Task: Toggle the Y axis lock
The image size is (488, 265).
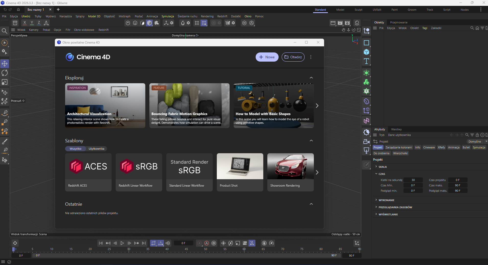Action: click(x=32, y=23)
